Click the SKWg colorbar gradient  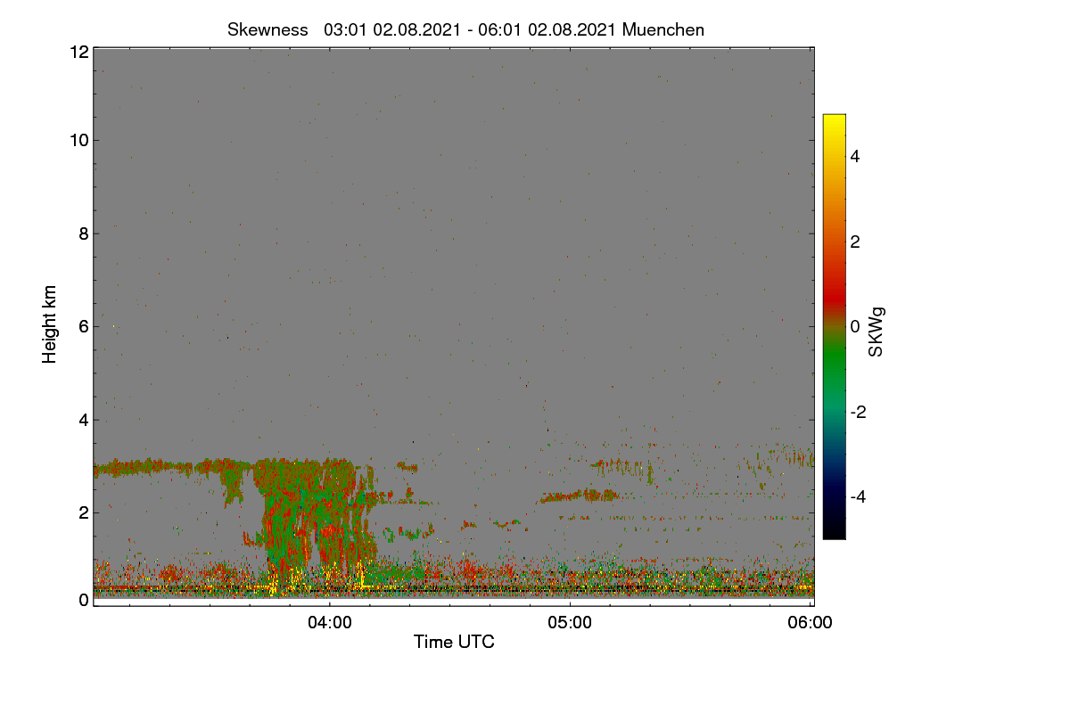(x=834, y=326)
